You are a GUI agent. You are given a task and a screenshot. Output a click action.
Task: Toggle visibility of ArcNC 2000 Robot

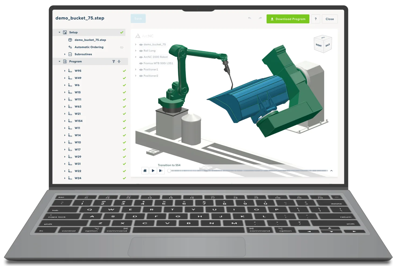pos(141,57)
